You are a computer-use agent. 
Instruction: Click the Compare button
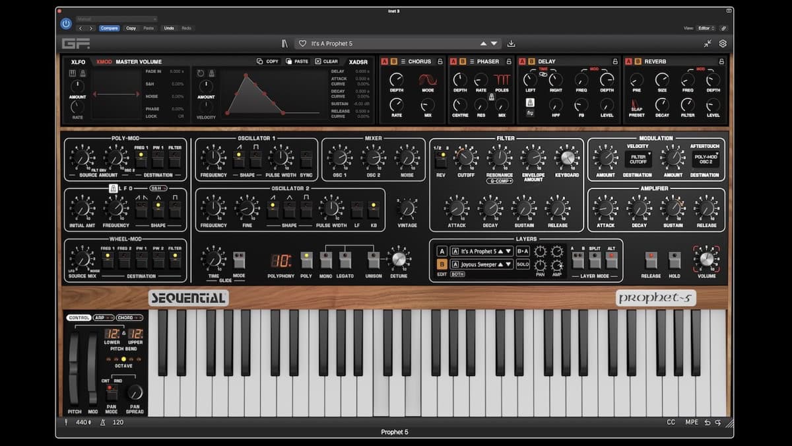[x=110, y=28]
